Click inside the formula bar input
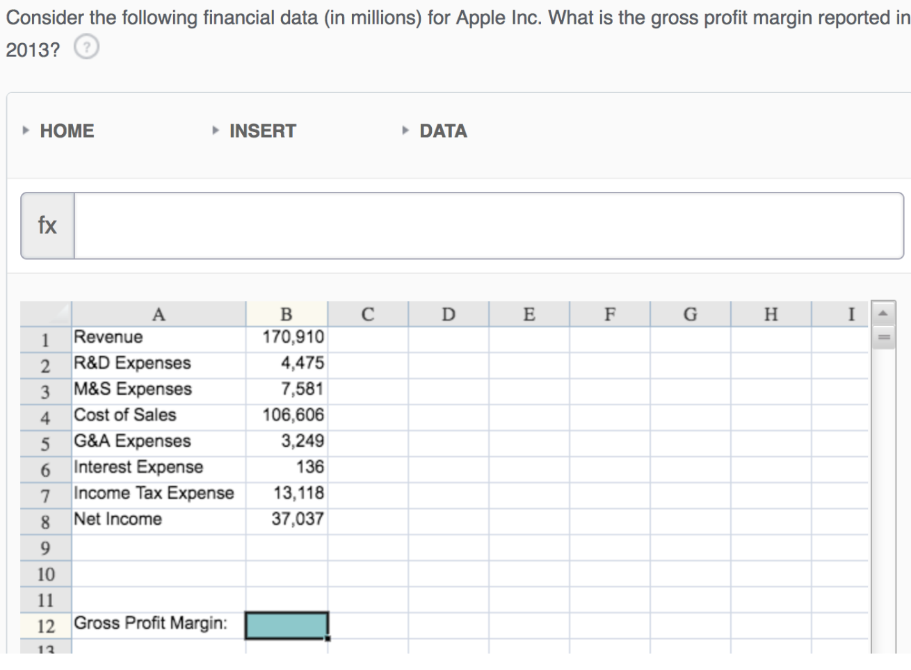The width and height of the screenshot is (911, 670). point(488,226)
